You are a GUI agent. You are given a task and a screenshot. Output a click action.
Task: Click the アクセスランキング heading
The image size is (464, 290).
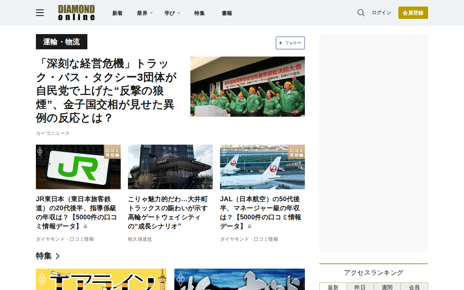(x=374, y=273)
